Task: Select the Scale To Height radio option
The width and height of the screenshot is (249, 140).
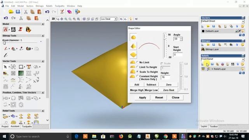Action: 137,72
